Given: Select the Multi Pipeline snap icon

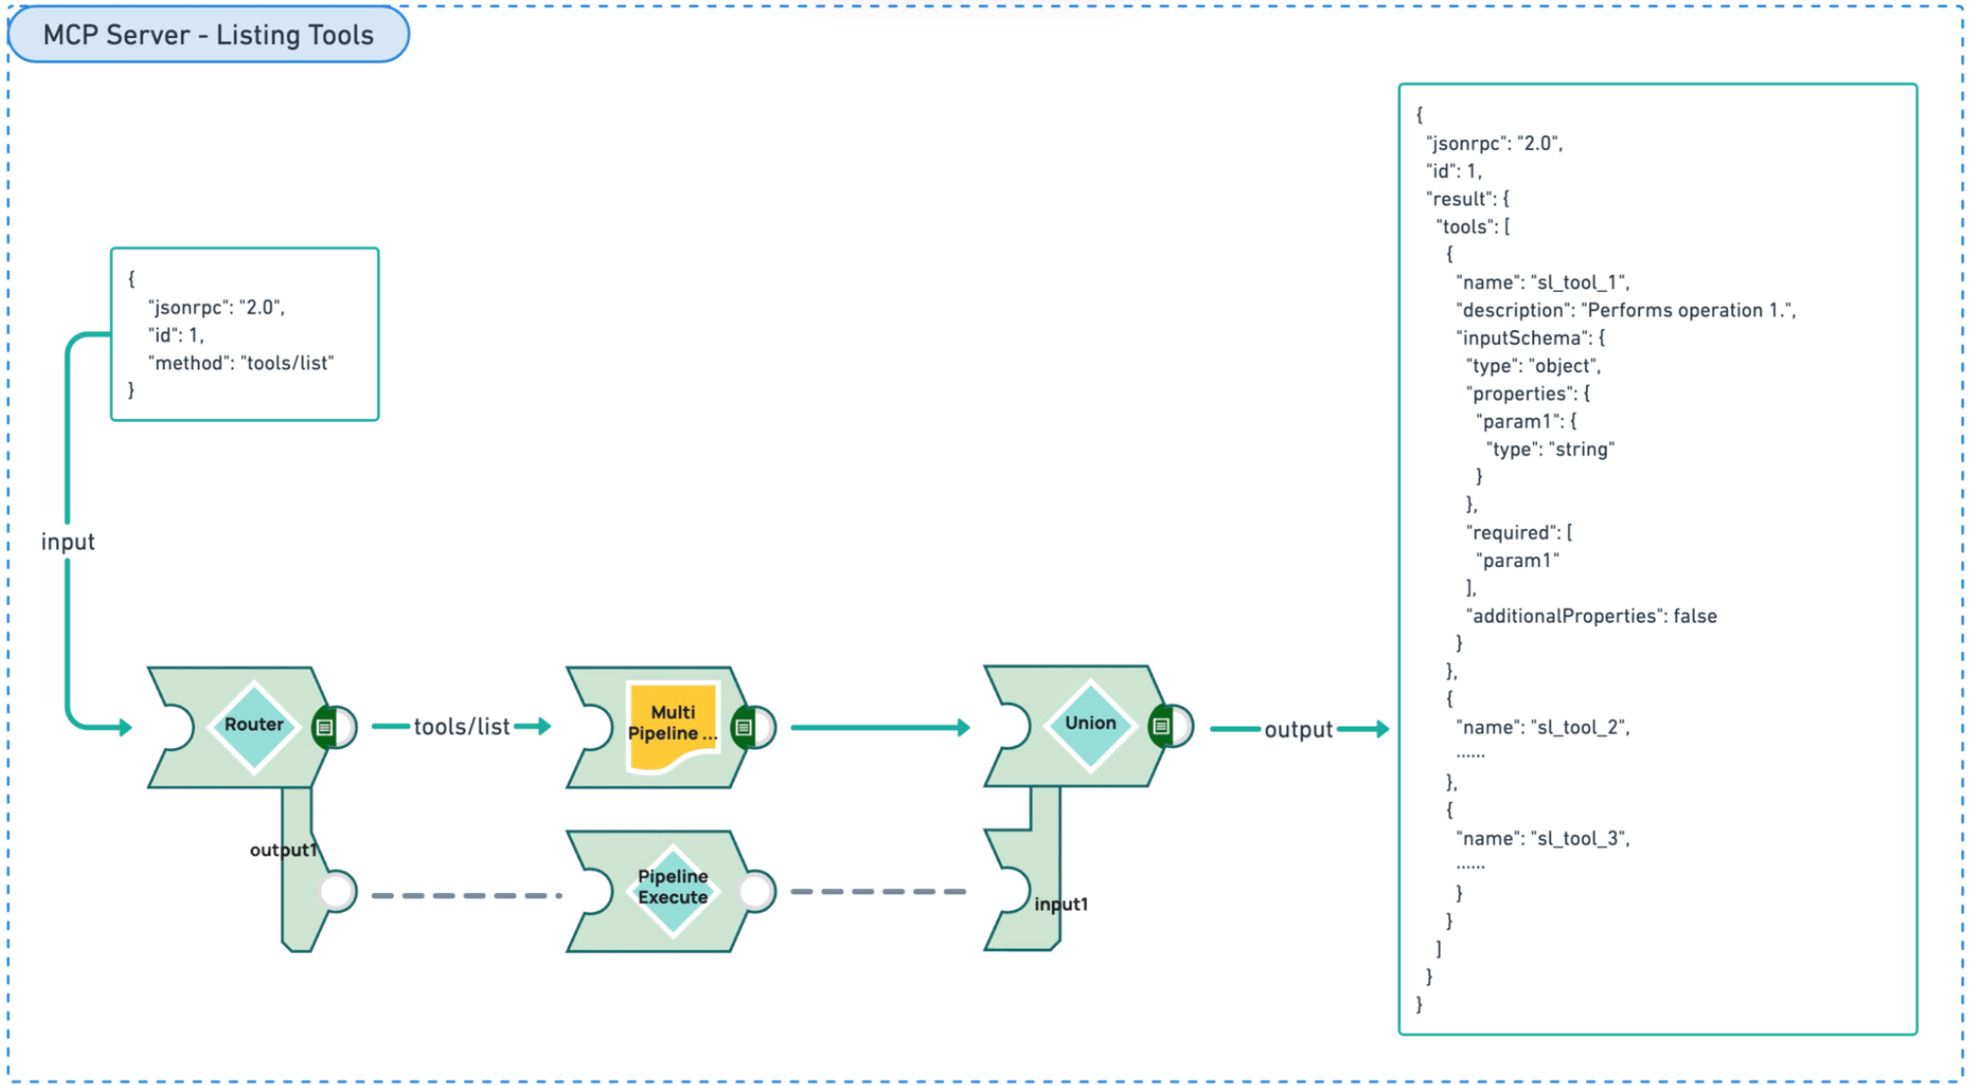Looking at the screenshot, I should pos(672,725).
